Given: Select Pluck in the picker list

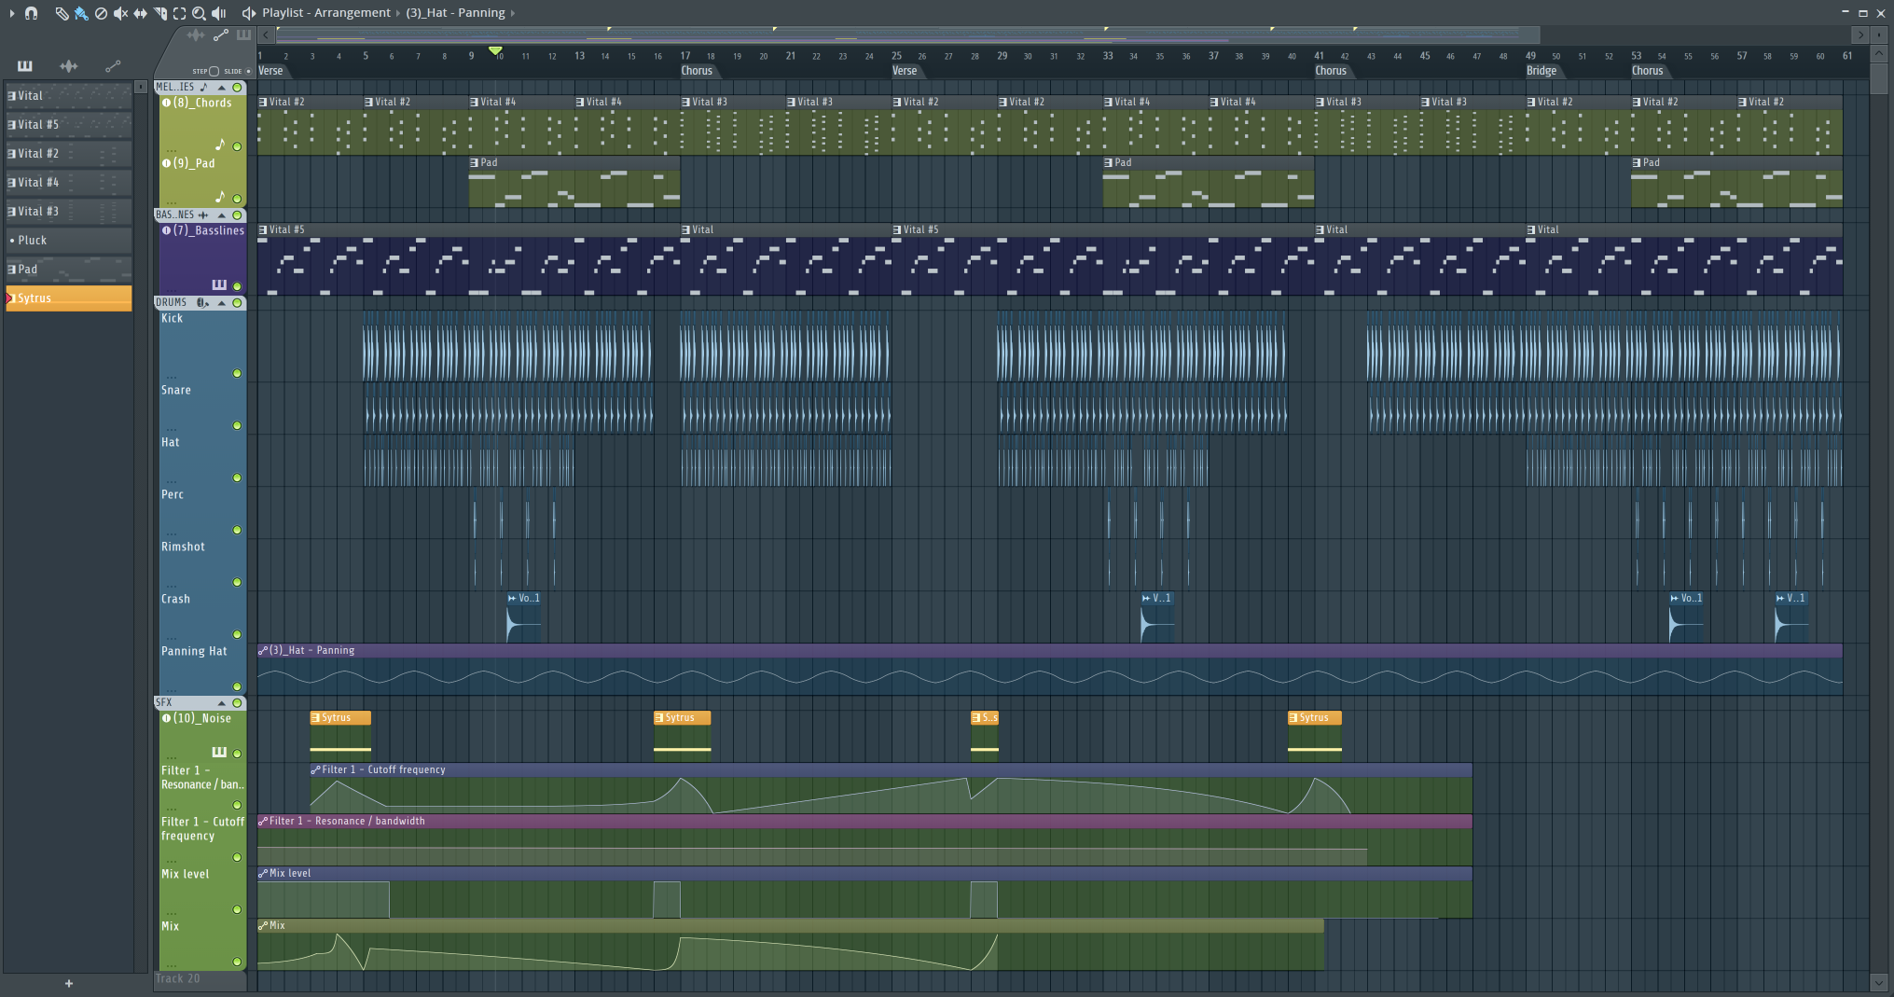Looking at the screenshot, I should 69,240.
